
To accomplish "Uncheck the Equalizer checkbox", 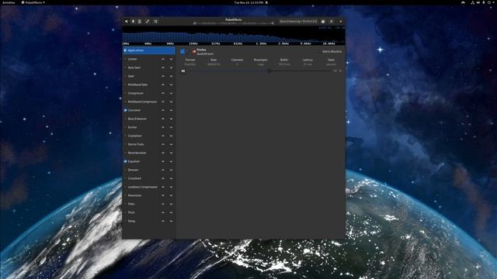I will 125,161.
